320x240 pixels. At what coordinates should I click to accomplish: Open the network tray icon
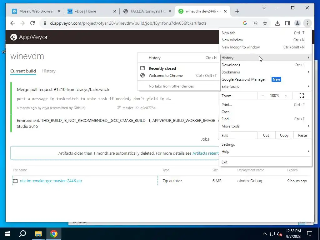(272, 234)
